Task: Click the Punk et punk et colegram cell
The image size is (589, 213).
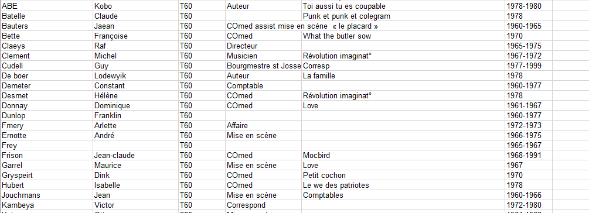Action: pyautogui.click(x=403, y=16)
